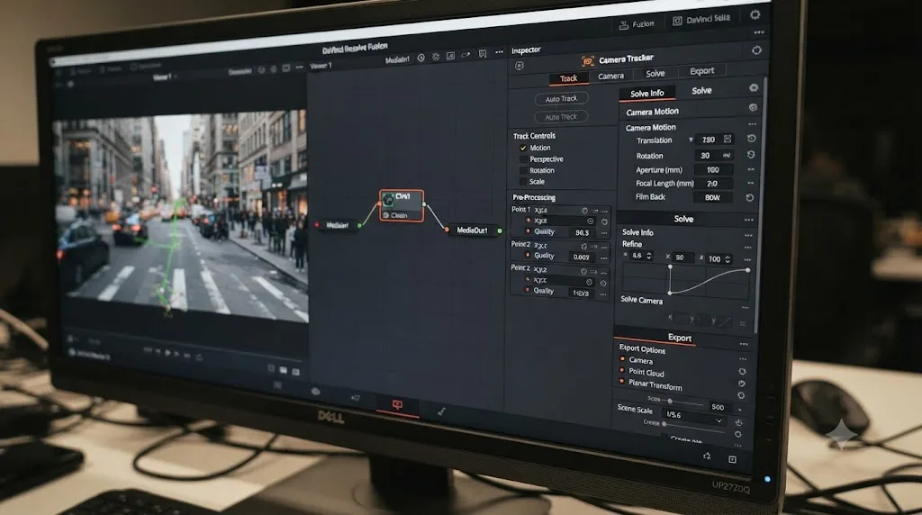
Task: Click the three-dots menu in Solve header row
Action: pyautogui.click(x=748, y=220)
